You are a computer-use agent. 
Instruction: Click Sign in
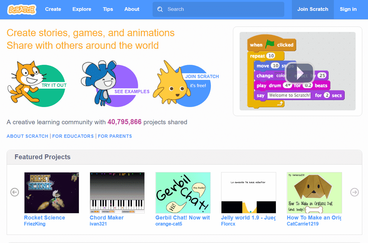(x=348, y=9)
